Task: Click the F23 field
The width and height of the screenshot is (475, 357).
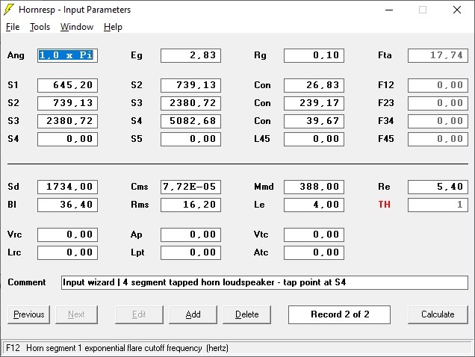Action: pos(438,103)
